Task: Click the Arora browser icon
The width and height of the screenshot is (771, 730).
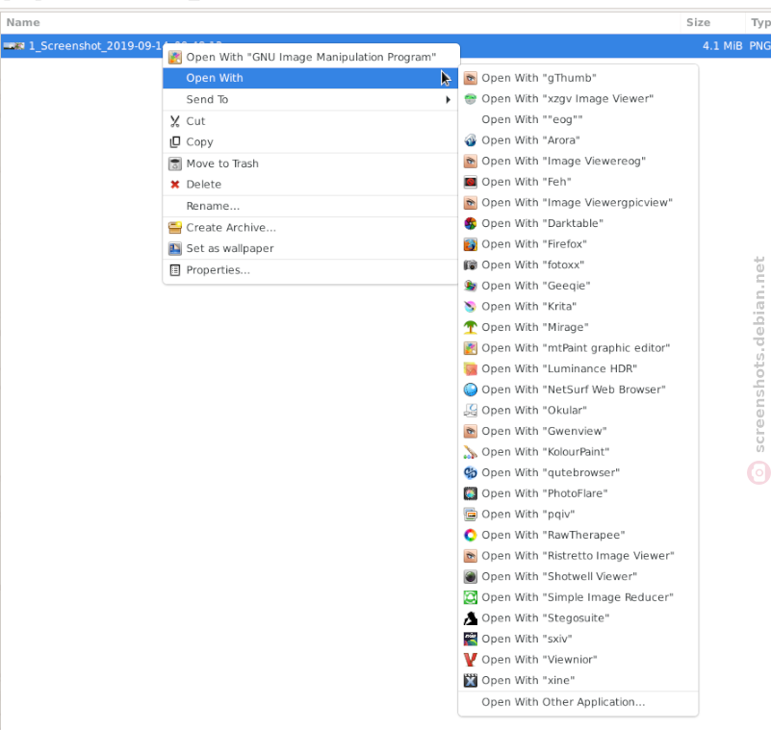Action: click(470, 140)
